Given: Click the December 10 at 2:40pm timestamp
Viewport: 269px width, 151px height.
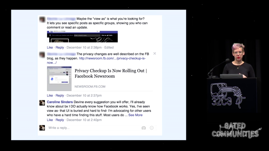Looking at the screenshot, I should pyautogui.click(x=84, y=120).
